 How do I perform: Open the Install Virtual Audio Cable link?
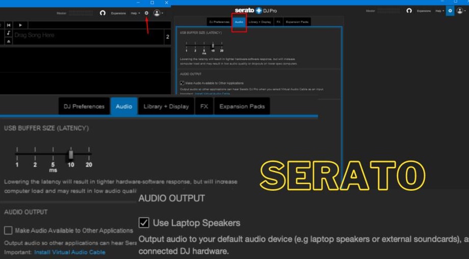70,252
